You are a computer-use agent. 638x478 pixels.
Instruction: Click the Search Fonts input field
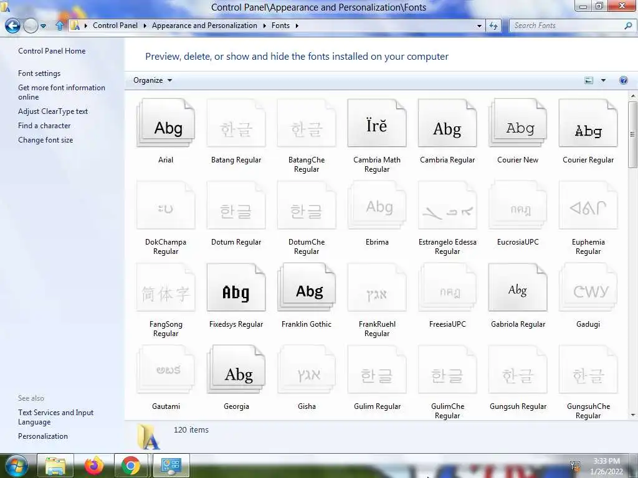click(566, 26)
